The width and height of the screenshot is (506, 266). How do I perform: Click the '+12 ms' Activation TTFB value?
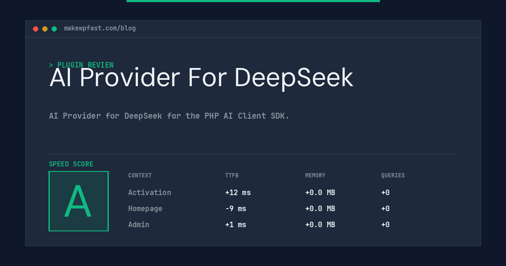(x=238, y=193)
